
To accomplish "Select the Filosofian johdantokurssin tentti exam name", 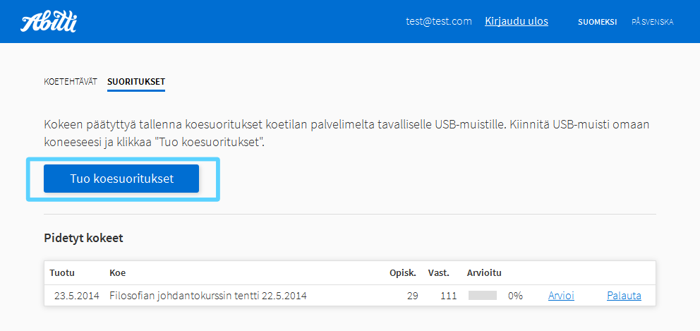I will point(208,296).
